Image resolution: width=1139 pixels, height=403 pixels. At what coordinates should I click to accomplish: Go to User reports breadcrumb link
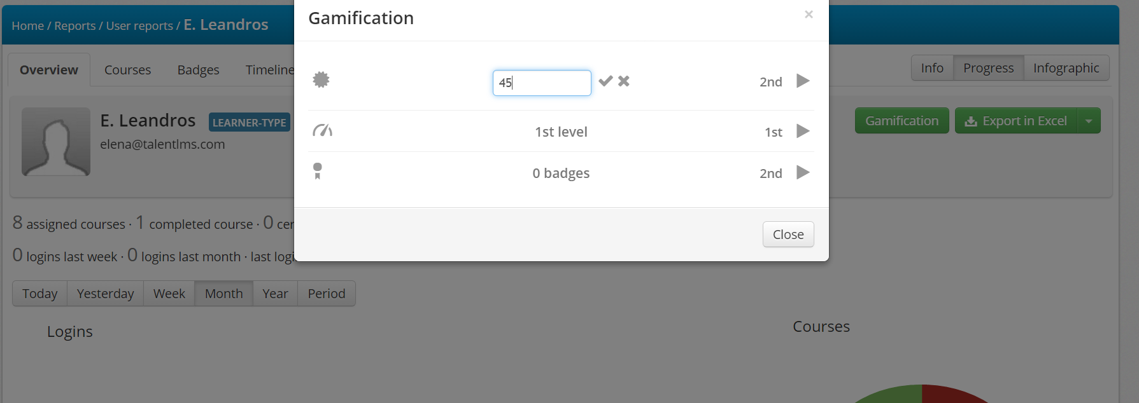139,25
